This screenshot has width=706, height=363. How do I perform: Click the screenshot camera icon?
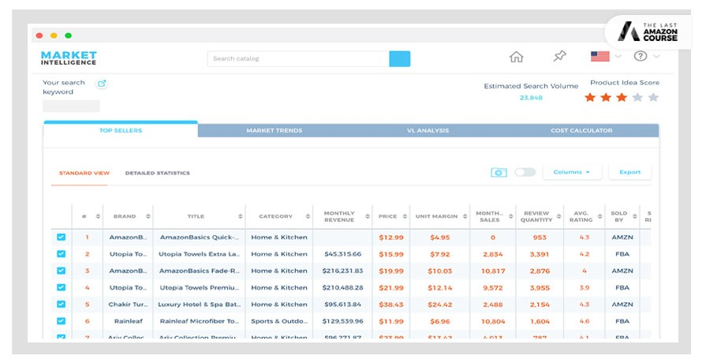click(x=499, y=173)
